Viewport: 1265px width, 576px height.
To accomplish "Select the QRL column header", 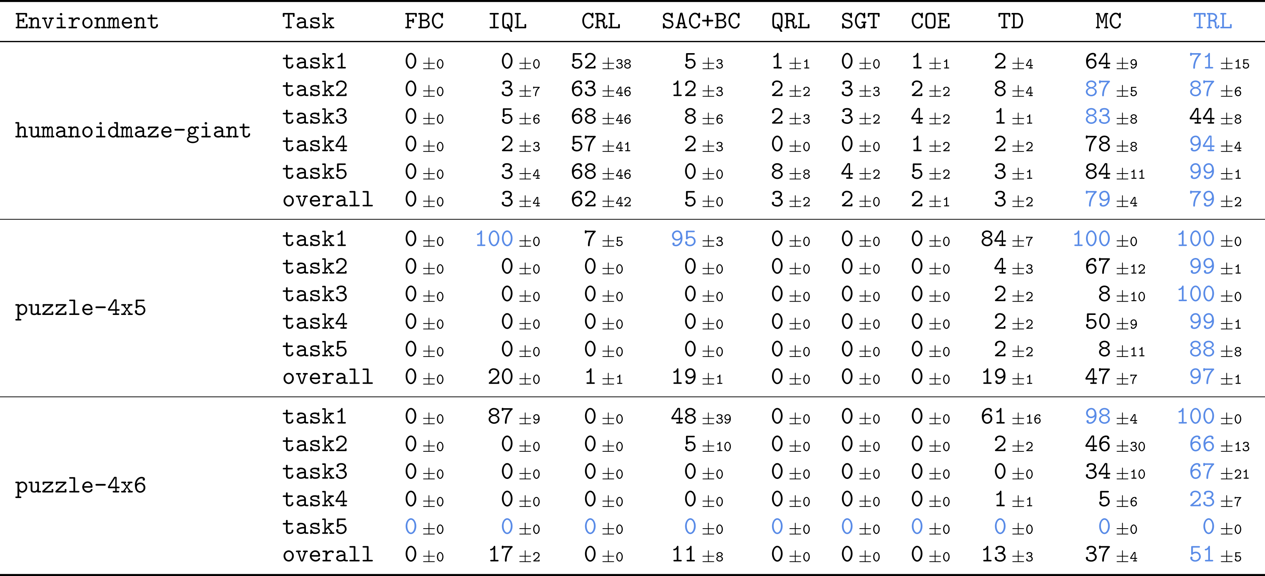I will click(x=790, y=21).
